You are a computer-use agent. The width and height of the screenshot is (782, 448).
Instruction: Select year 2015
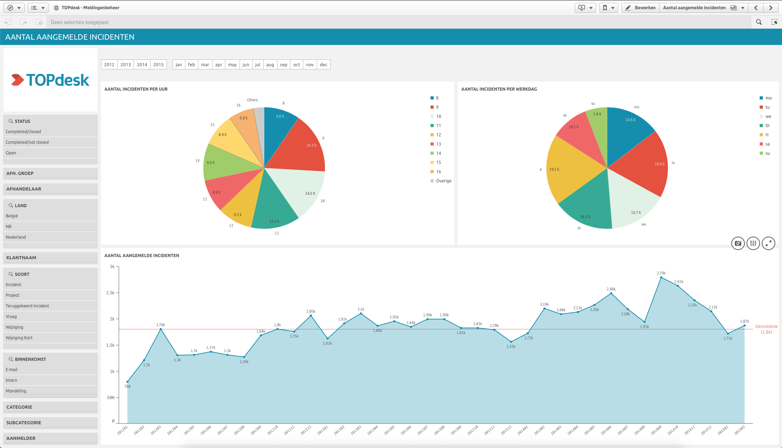158,64
